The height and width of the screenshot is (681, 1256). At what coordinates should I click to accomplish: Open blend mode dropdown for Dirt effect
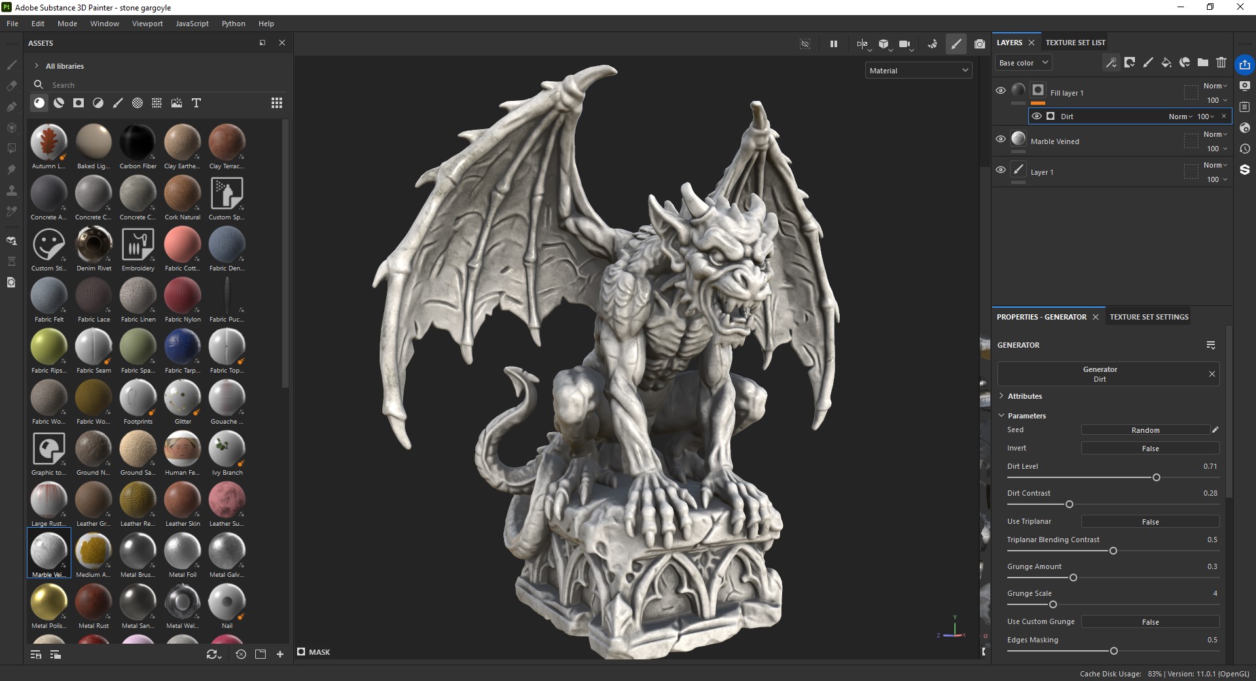tap(1181, 117)
